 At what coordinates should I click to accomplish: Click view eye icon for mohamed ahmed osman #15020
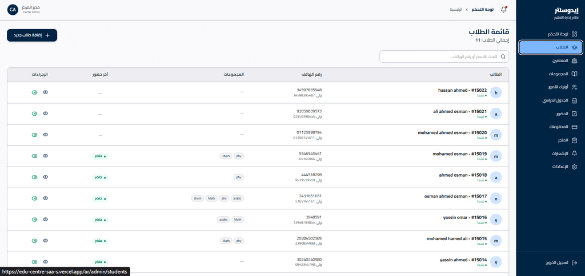tap(46, 135)
